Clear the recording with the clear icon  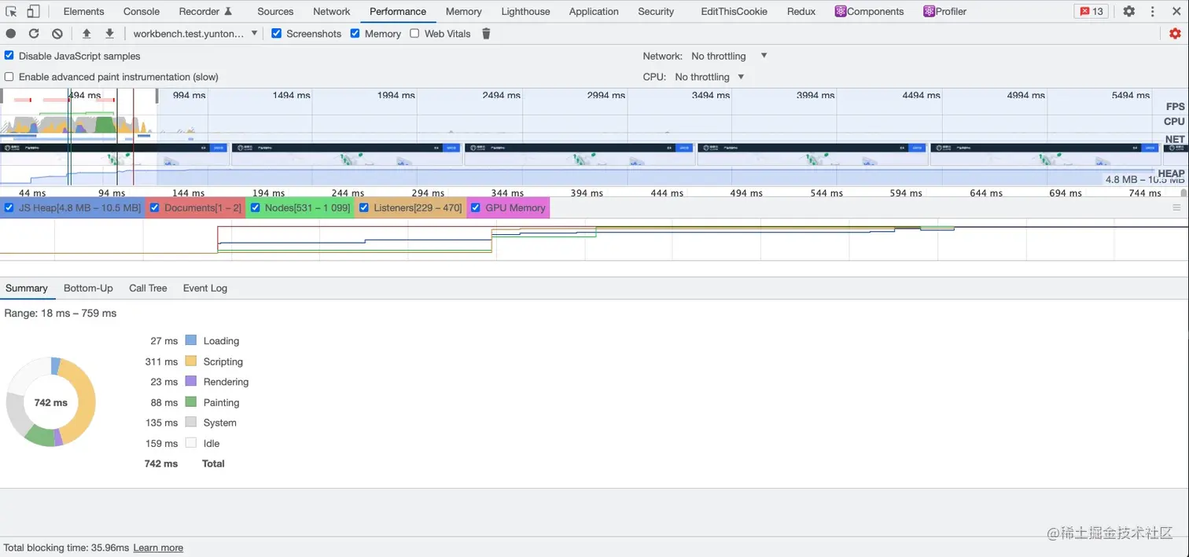57,34
